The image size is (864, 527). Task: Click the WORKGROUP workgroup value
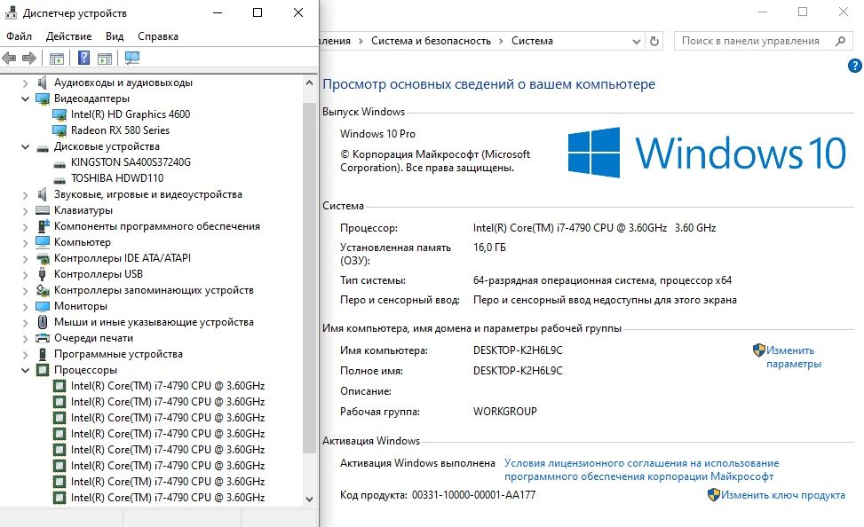click(504, 412)
